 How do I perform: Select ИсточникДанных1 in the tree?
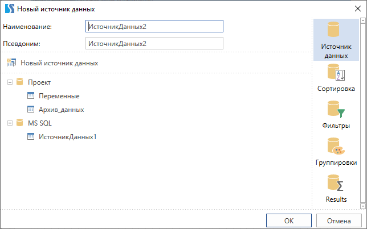pos(67,137)
